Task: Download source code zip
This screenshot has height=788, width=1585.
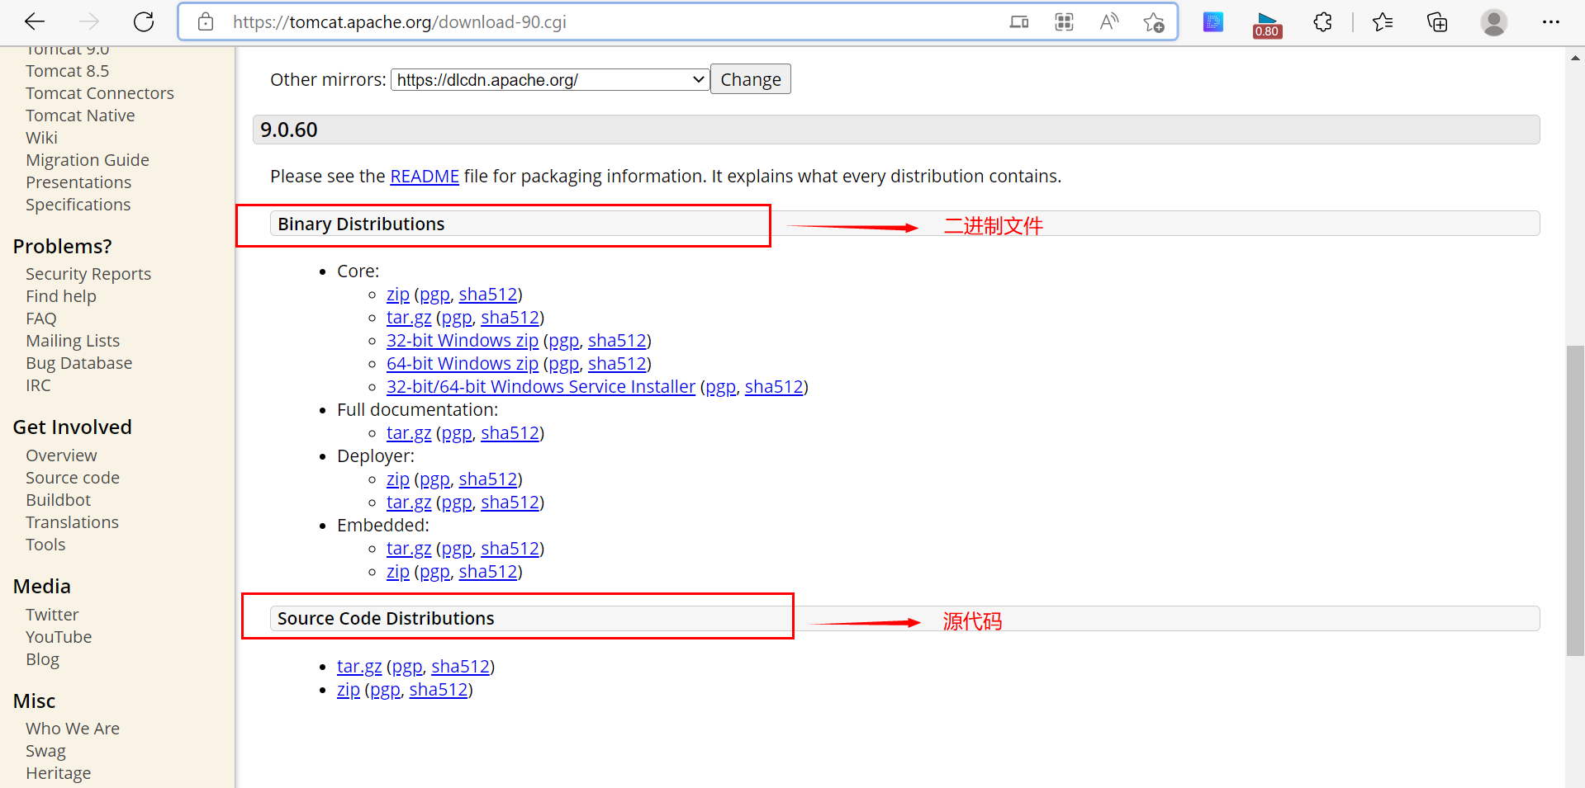Action: [349, 690]
